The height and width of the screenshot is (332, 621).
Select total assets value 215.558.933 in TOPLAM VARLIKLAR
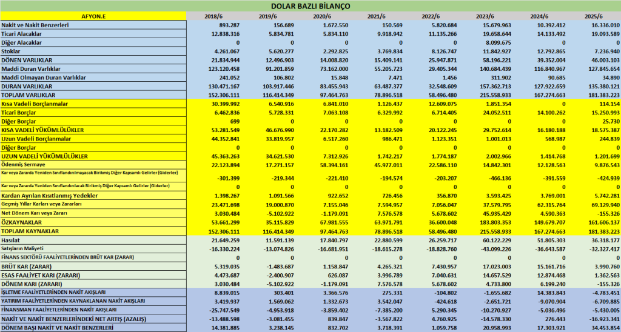(495, 95)
